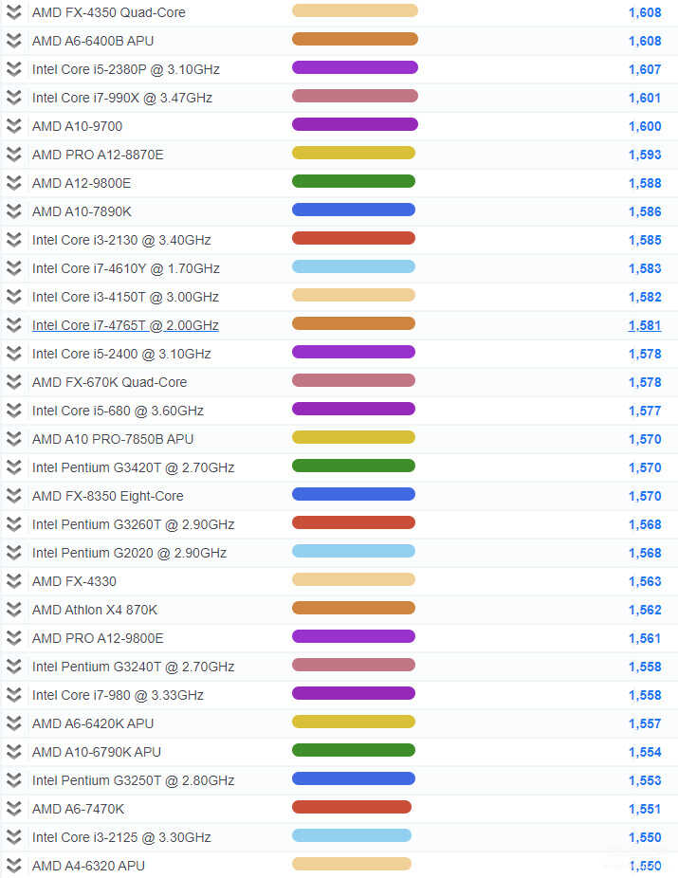Expand Intel Core i7-990X row chevron
Screen dimensions: 678x878
pos(14,98)
